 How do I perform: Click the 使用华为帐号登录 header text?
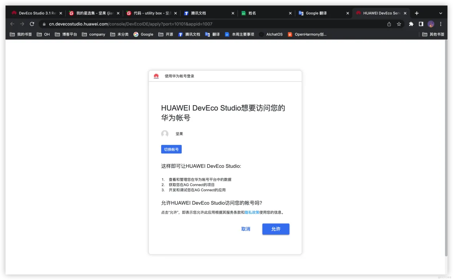(179, 76)
